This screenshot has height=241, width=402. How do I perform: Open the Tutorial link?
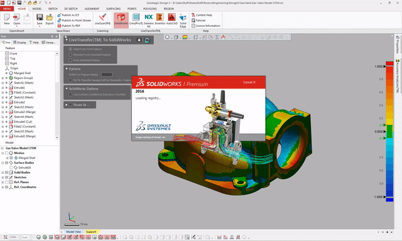pos(198,20)
